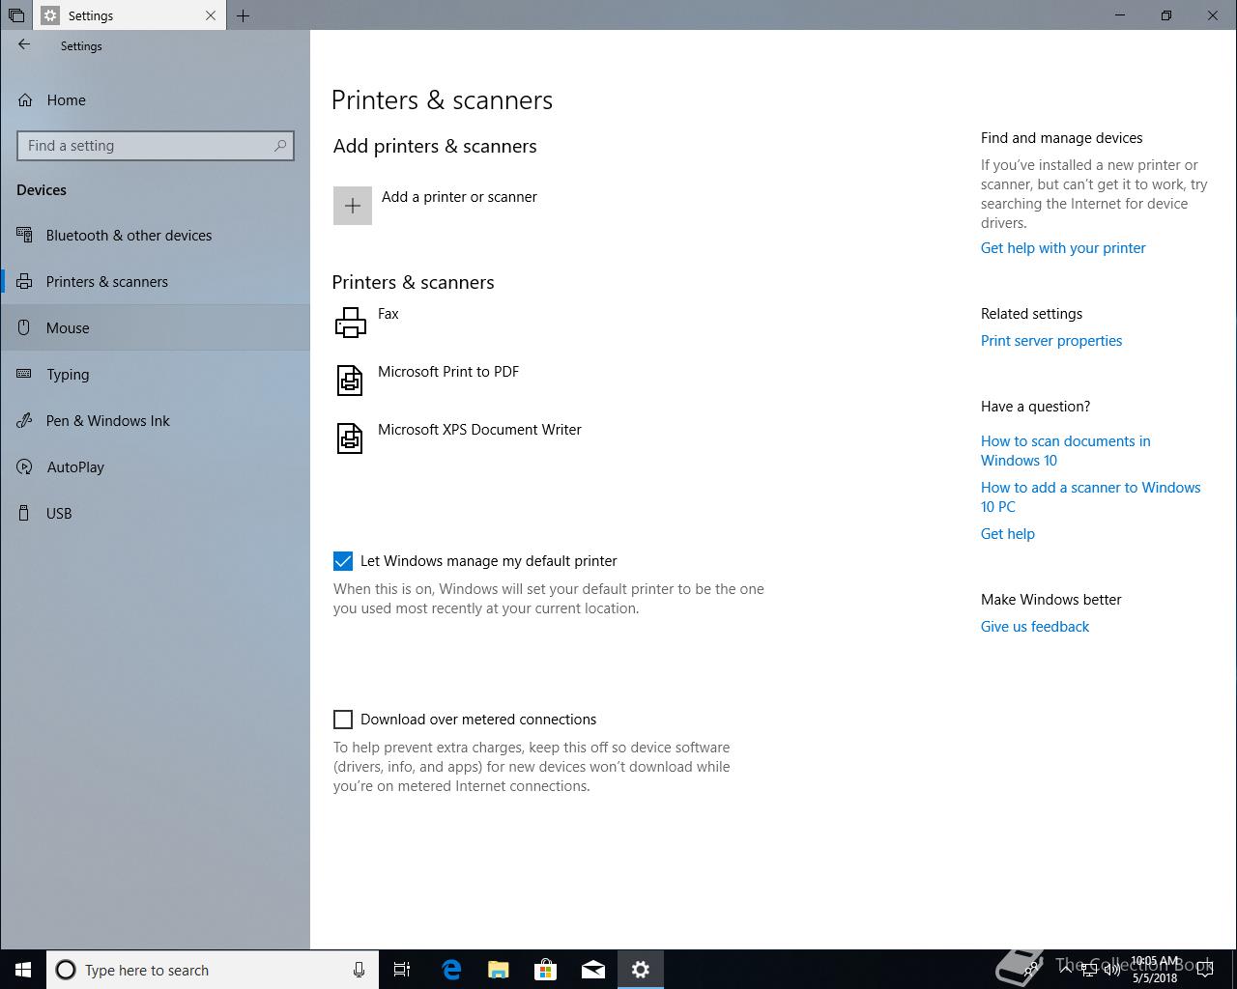This screenshot has width=1237, height=989.
Task: Select the Fax printer icon
Action: pos(350,323)
